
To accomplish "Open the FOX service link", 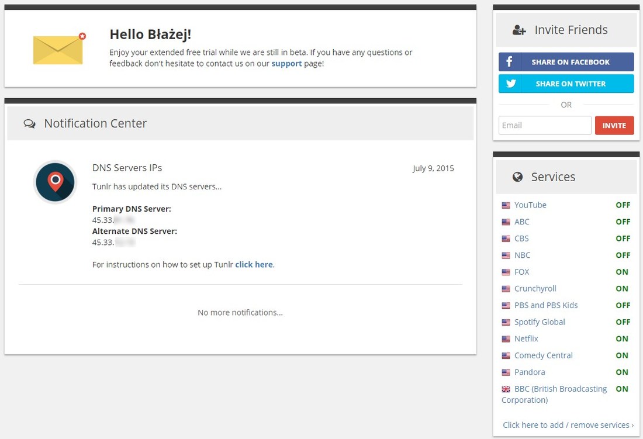I will click(521, 272).
